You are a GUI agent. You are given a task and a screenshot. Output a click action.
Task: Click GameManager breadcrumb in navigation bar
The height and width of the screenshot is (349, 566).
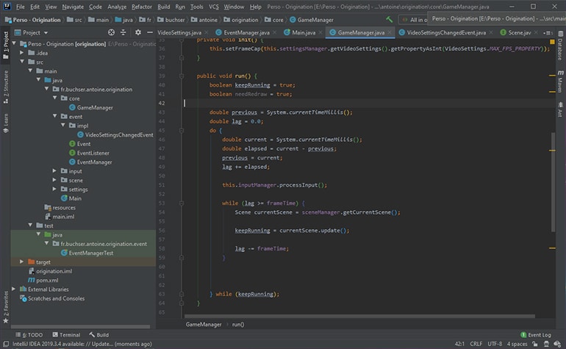312,20
